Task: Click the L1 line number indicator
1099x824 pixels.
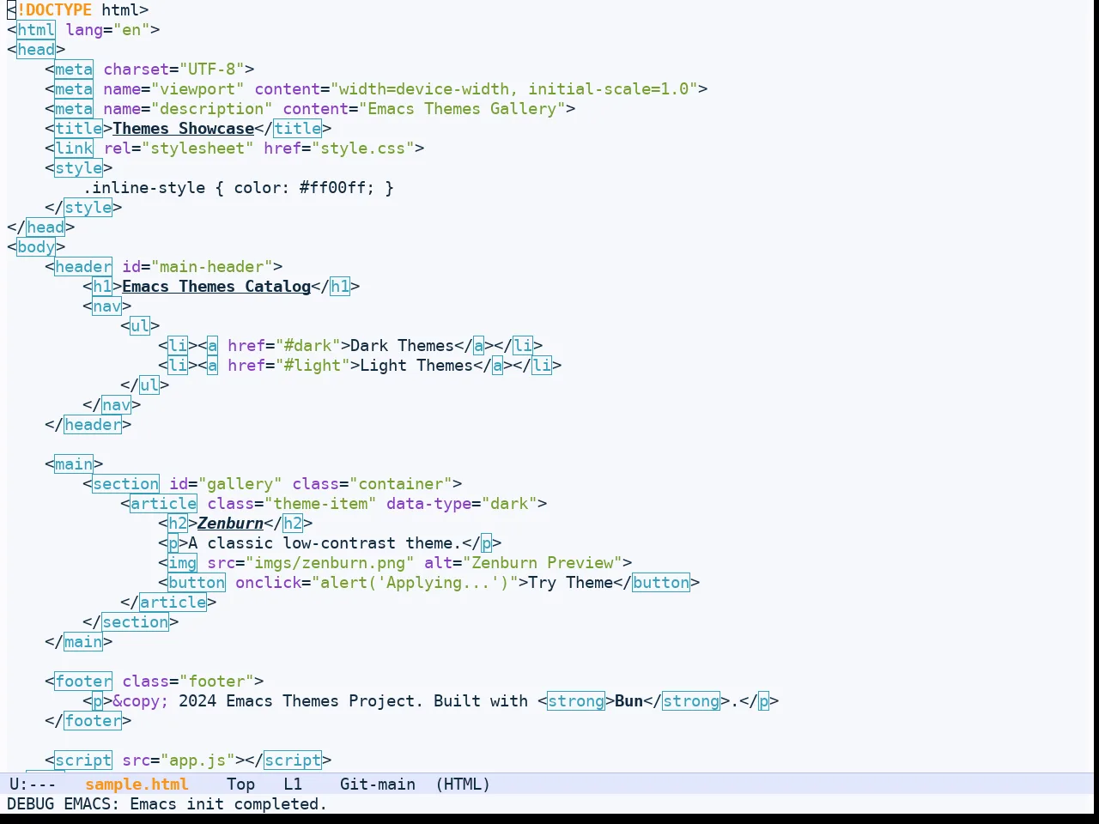Action: tap(293, 785)
